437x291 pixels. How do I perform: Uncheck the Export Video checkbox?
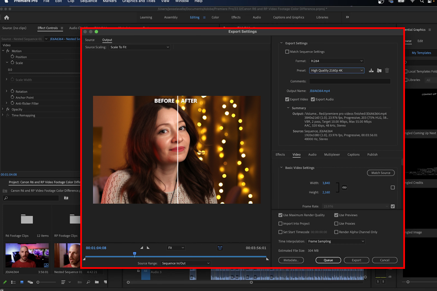pos(287,99)
